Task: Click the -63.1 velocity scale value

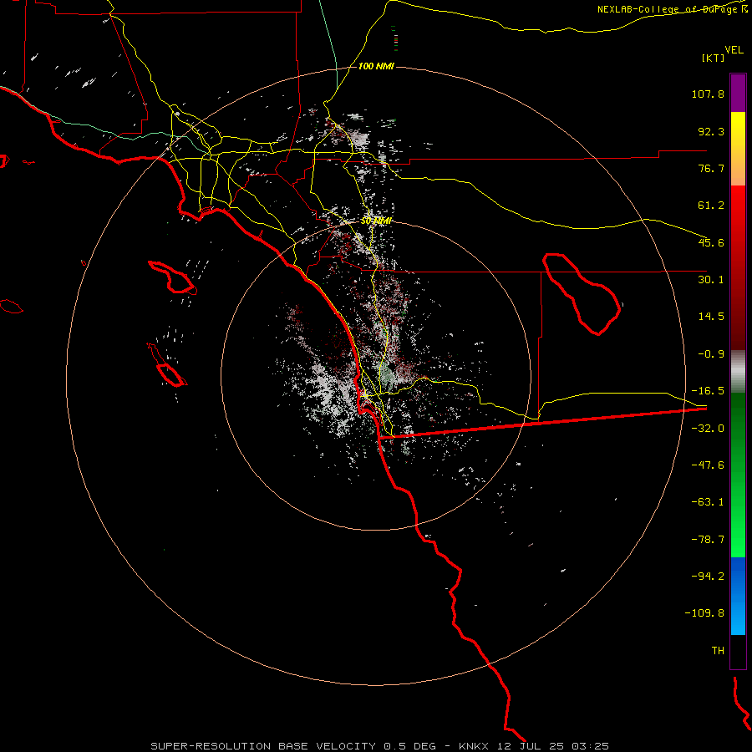Action: click(x=708, y=502)
